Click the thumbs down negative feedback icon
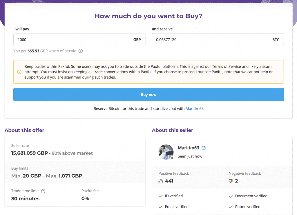Screen dimensions: 297x215 pyautogui.click(x=231, y=181)
